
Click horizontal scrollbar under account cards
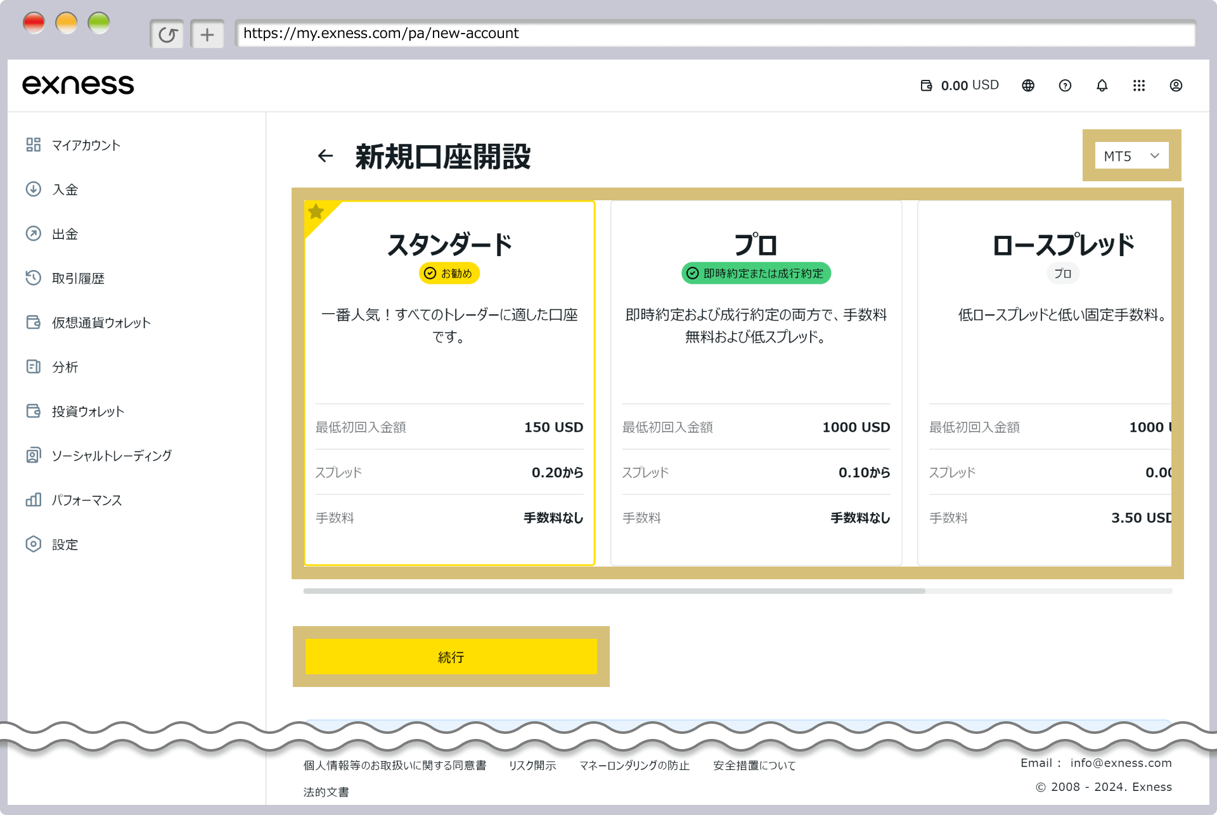614,591
